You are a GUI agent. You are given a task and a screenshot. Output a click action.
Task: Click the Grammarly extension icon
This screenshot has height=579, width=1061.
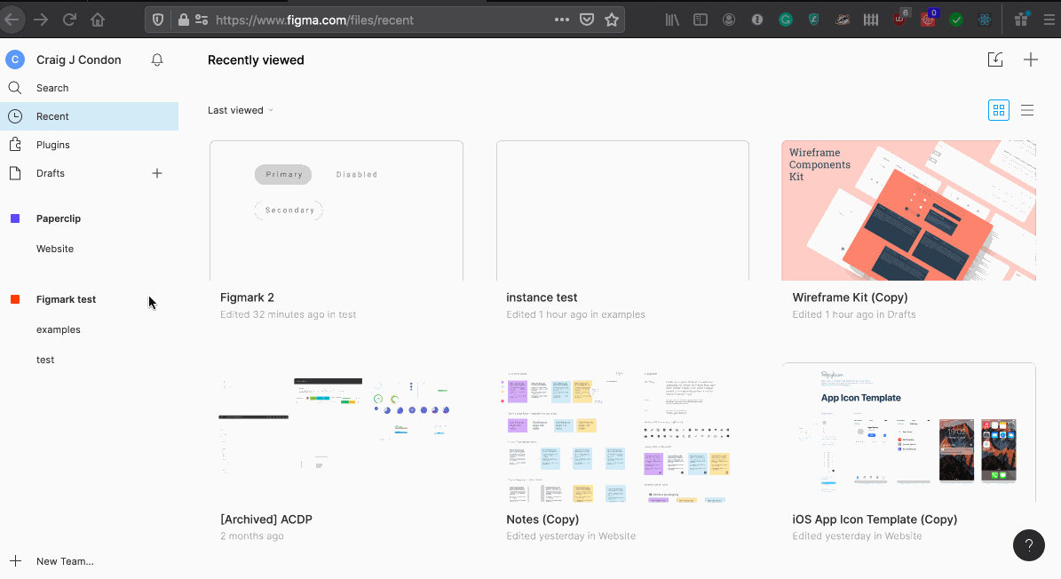[786, 20]
